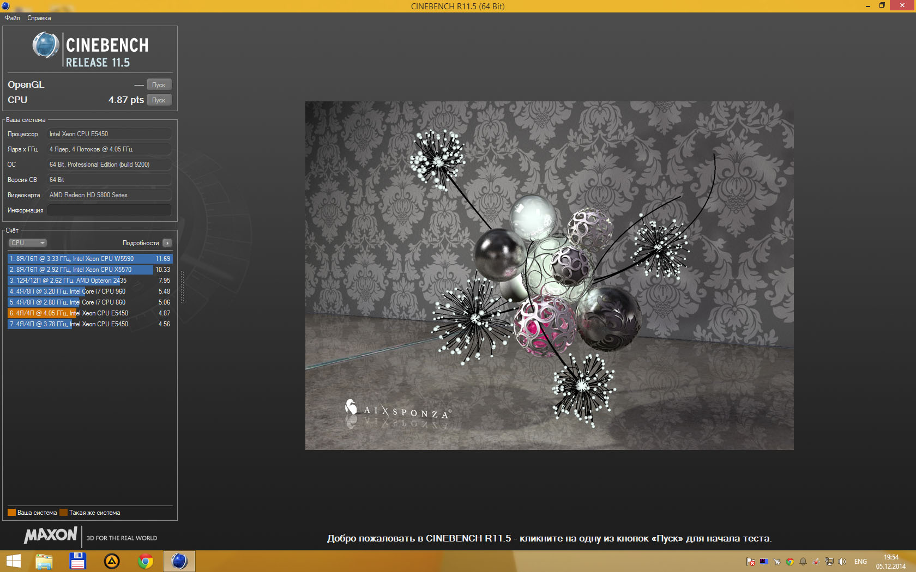Click the panel splitter grip handle
Viewport: 916px width, 572px height.
click(182, 287)
